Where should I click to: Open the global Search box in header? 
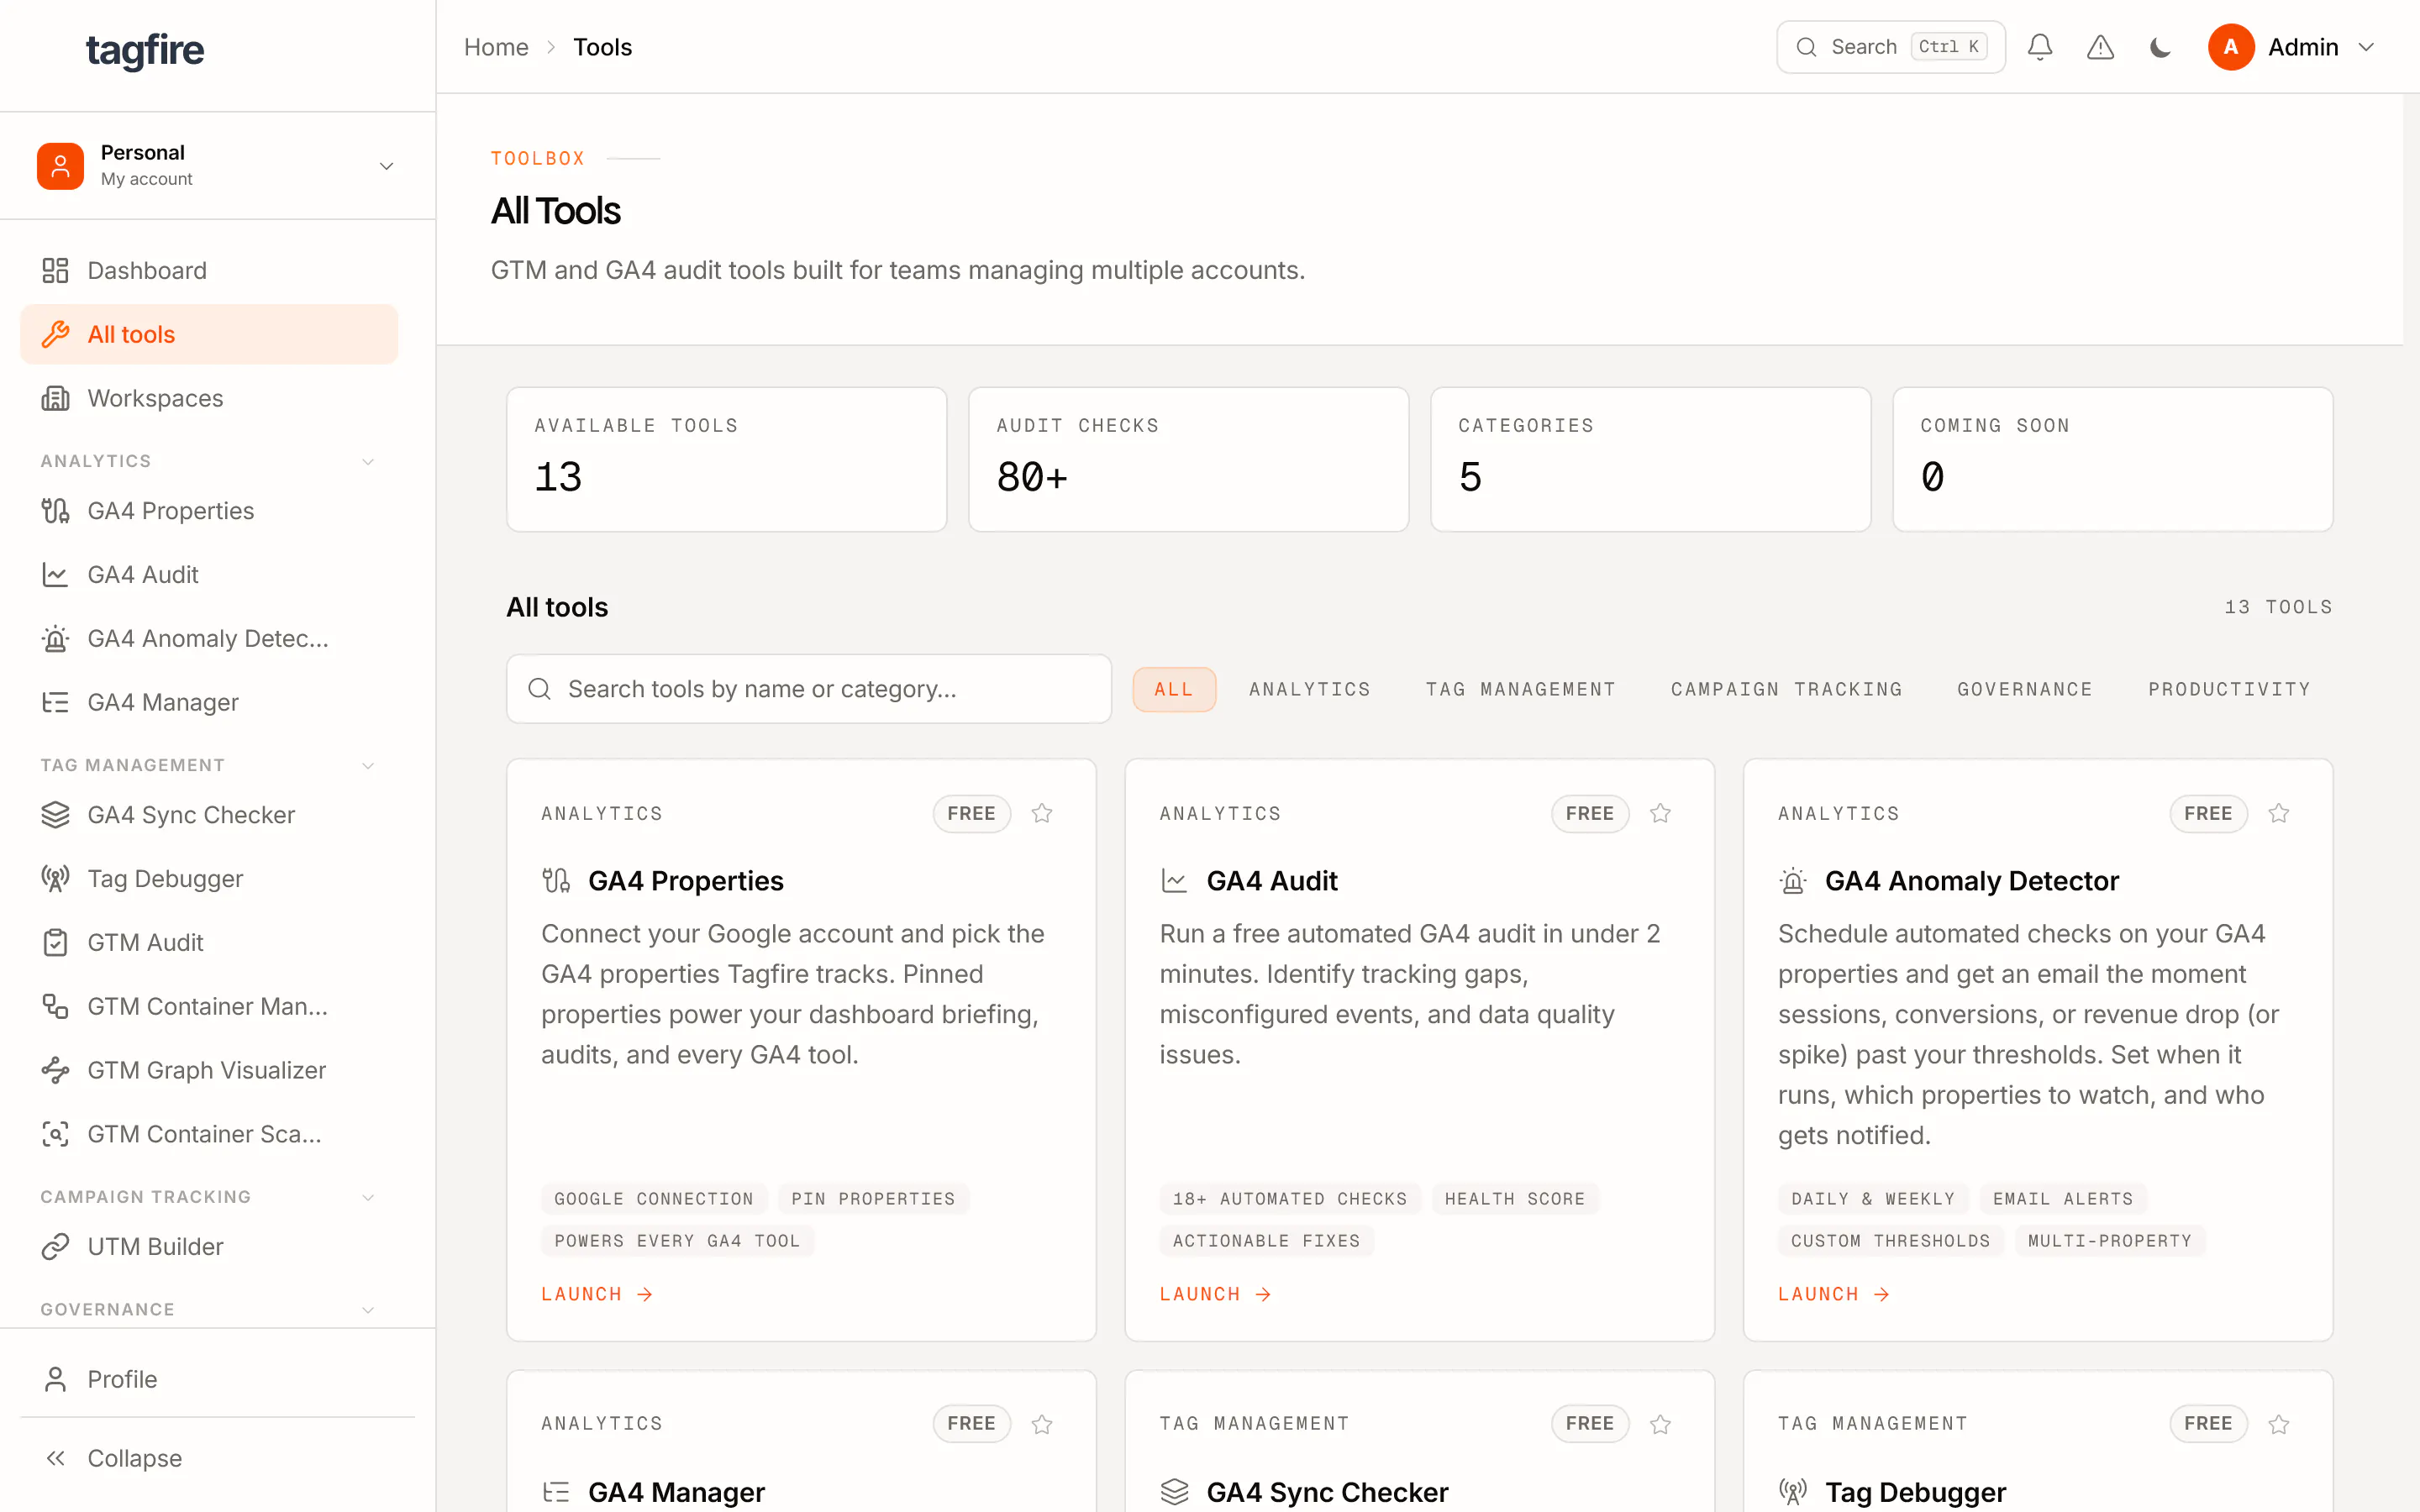pyautogui.click(x=1891, y=47)
